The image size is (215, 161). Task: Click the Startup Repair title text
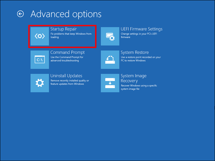pyautogui.click(x=64, y=29)
